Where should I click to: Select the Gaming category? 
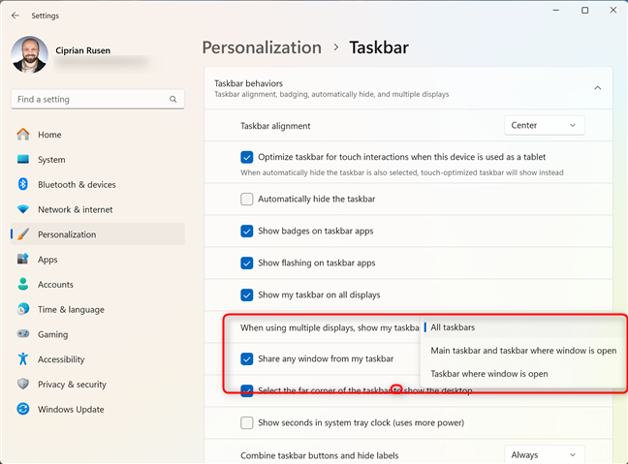pos(98,334)
